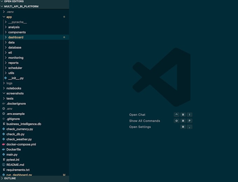The height and width of the screenshot is (182, 238).
Task: Click the Show All Commands hint
Action: pos(145,121)
